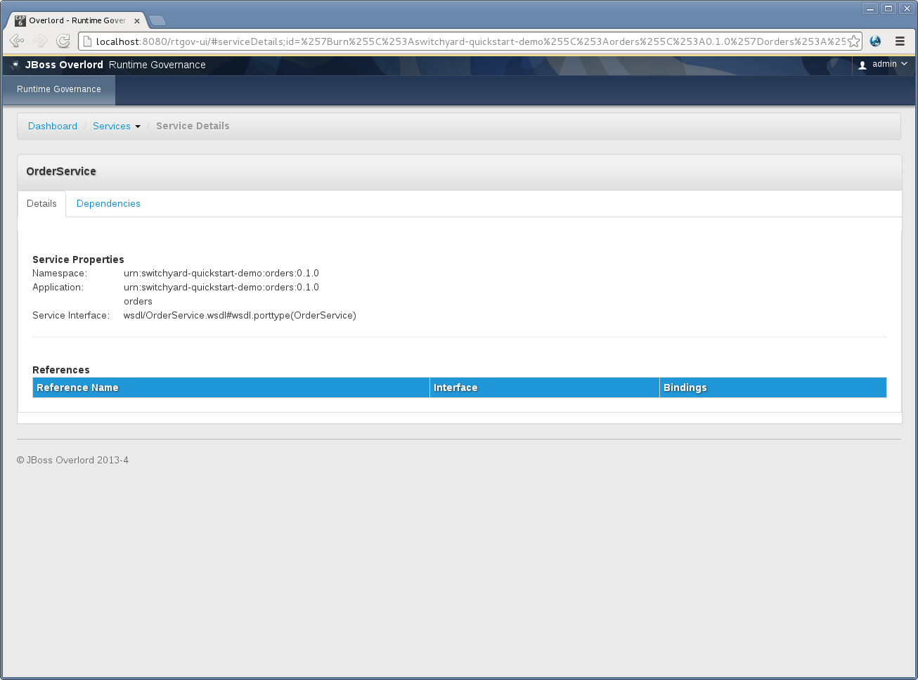Expand the Services breadcrumb dropdown caret
The width and height of the screenshot is (918, 680).
[x=138, y=127]
